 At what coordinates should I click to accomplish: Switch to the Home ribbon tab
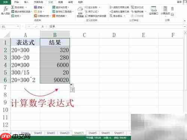point(16,2)
